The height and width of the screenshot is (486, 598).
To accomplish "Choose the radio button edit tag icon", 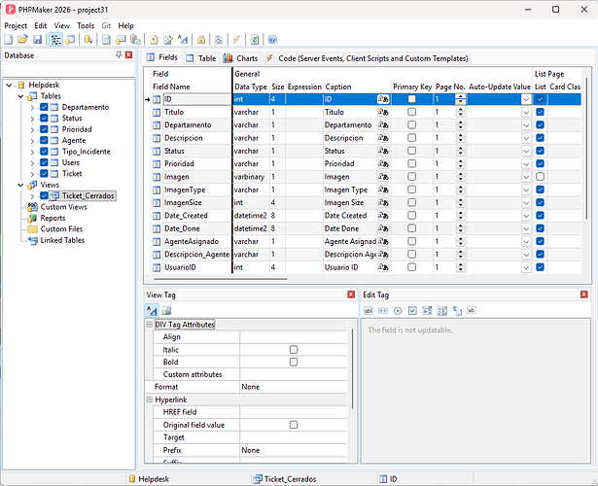I will 398,311.
